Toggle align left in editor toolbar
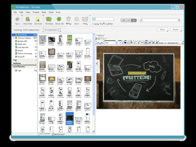 [146, 42]
